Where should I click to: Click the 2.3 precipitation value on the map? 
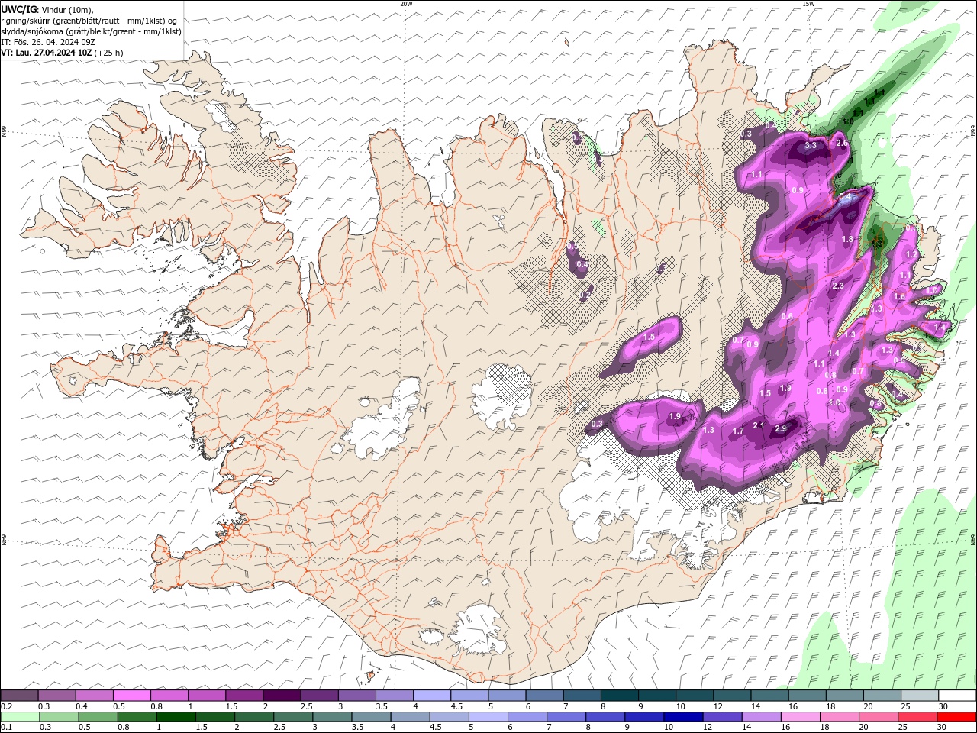tap(837, 286)
